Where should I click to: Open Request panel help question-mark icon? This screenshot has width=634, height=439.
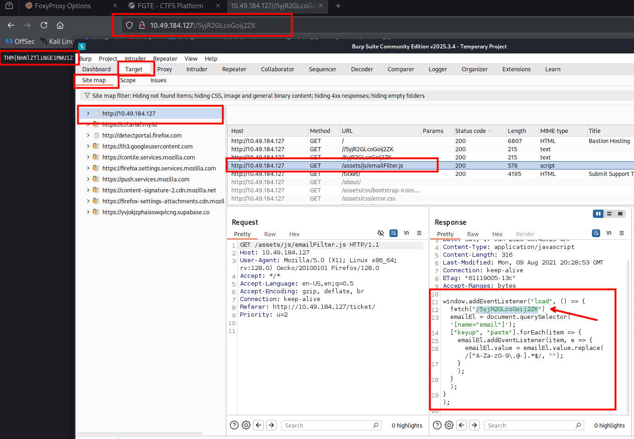(x=234, y=425)
